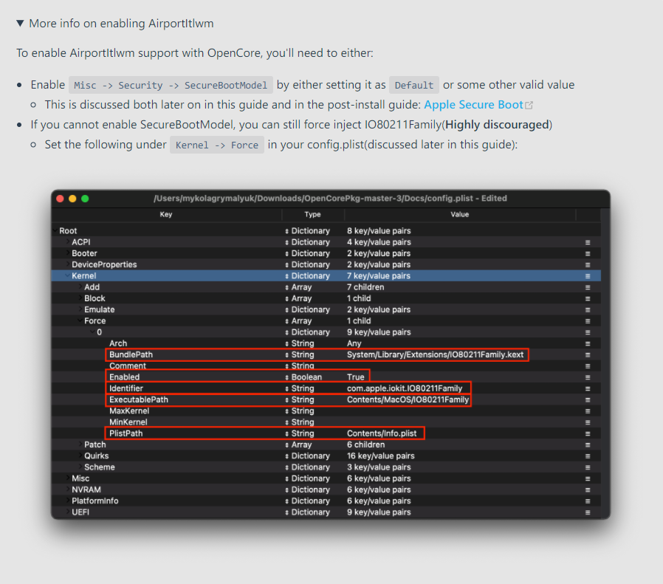663x584 pixels.
Task: Click the row handle icon for BundlePath
Action: pos(588,355)
